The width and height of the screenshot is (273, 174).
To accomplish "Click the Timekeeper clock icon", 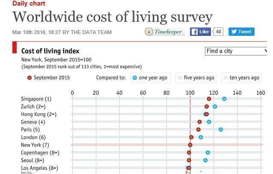I will (x=149, y=32).
